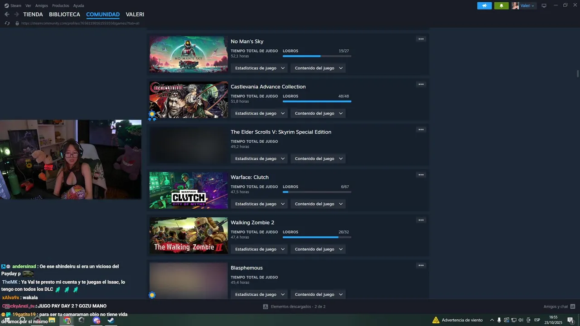Click Warface: Clutch achievements progress bar
The width and height of the screenshot is (580, 326).
pos(317,192)
